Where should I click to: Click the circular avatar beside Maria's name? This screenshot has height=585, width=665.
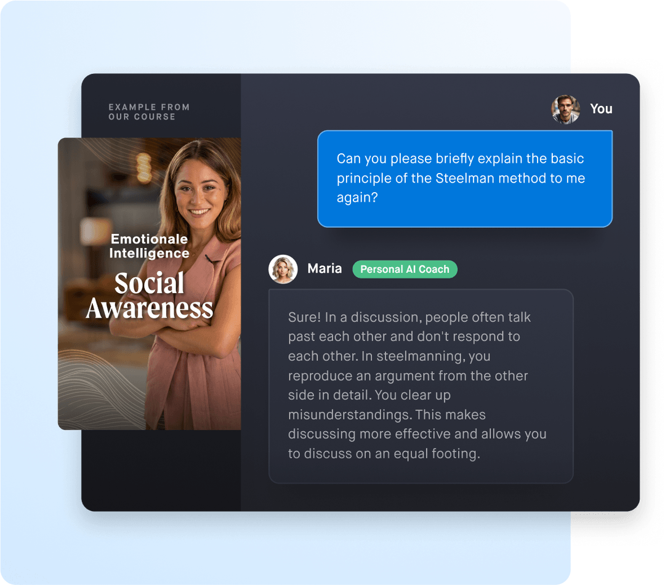coord(283,269)
